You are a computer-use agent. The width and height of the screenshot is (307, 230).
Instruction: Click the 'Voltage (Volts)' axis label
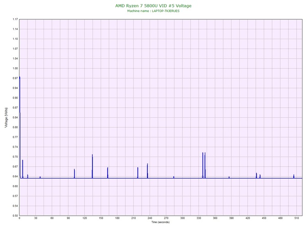coord(6,118)
